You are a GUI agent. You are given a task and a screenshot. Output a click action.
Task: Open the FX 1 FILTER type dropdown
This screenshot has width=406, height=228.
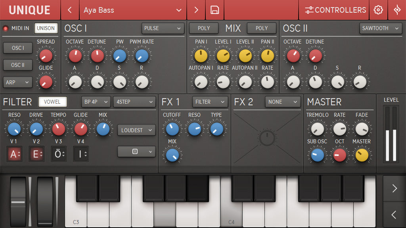coord(210,102)
